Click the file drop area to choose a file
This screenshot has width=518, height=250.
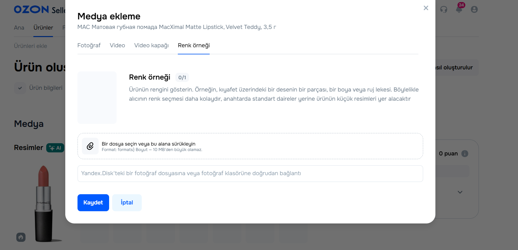tap(250, 146)
